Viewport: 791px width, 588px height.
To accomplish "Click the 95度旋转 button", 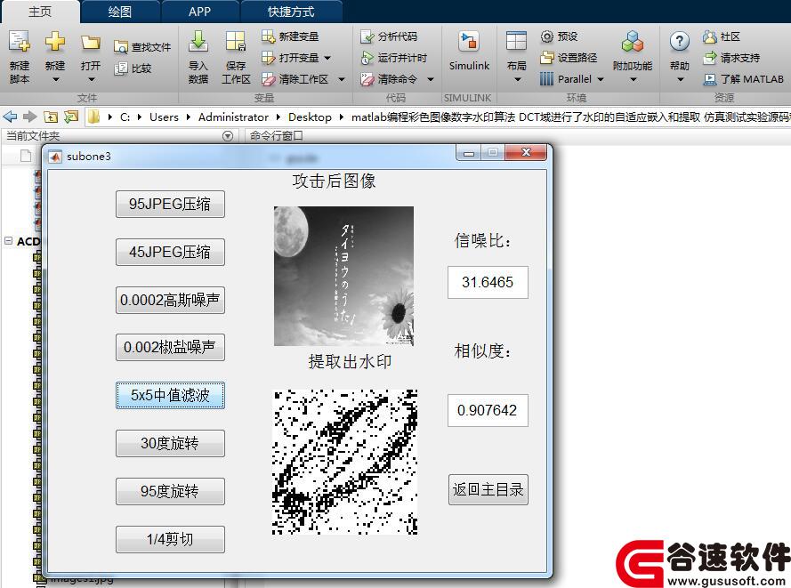I will pos(170,491).
